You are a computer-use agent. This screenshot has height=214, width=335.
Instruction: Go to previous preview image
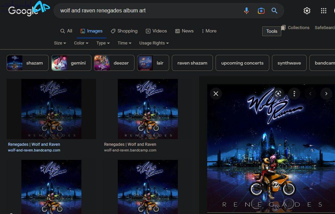coord(310,94)
